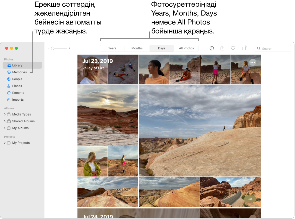Open photo of woman standing on desert trail
This screenshot has width=295, height=219.
(123, 161)
